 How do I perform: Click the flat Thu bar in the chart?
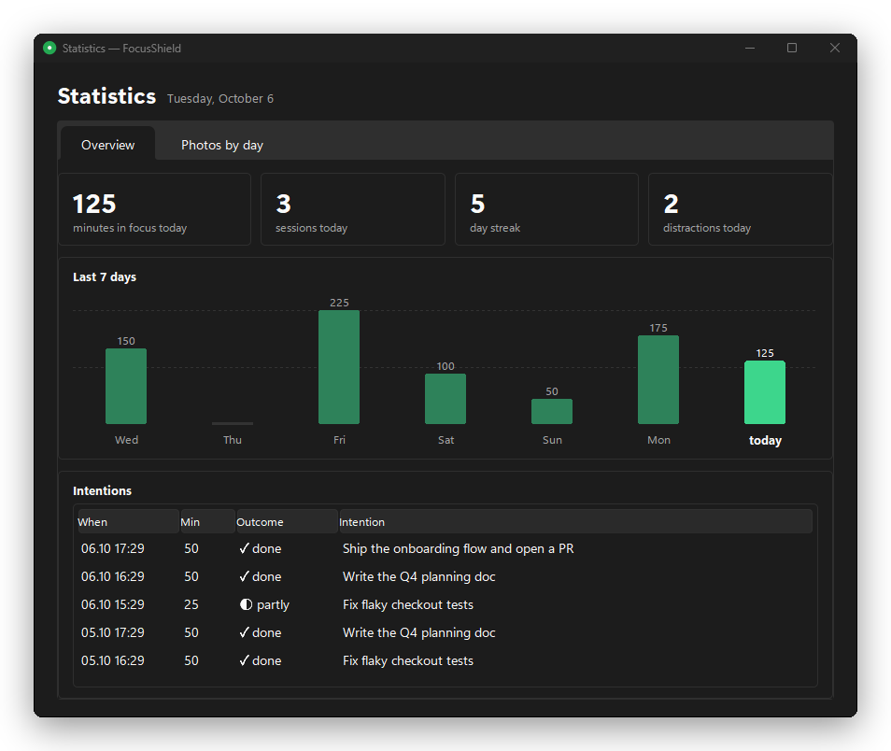pyautogui.click(x=233, y=423)
